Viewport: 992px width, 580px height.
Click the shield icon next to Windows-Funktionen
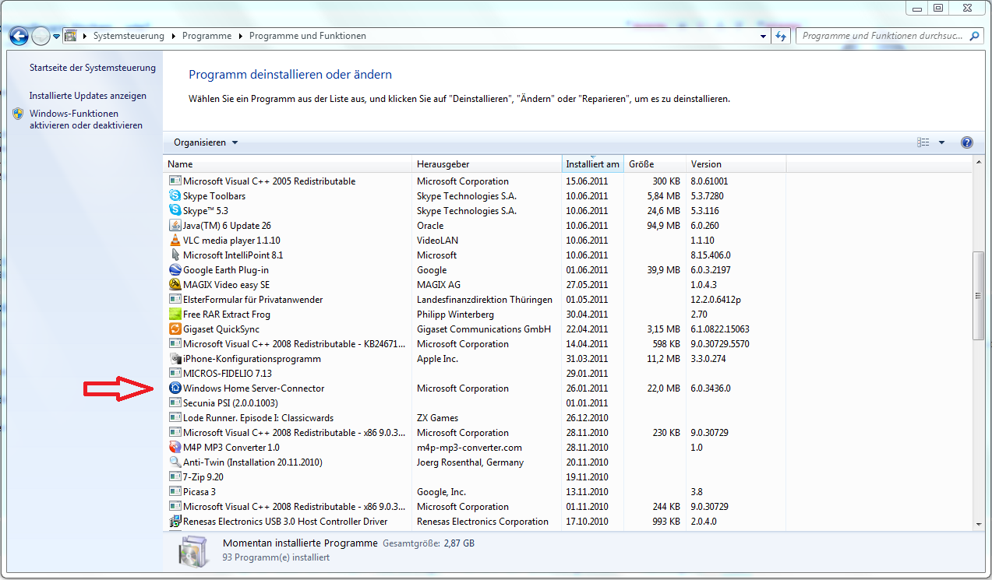[x=19, y=114]
